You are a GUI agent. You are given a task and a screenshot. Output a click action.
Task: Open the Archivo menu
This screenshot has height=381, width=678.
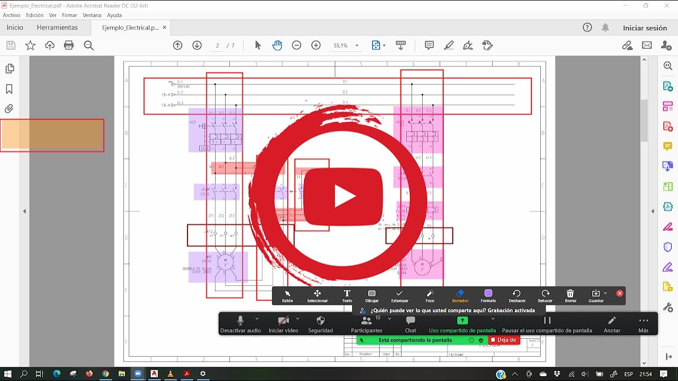(12, 15)
